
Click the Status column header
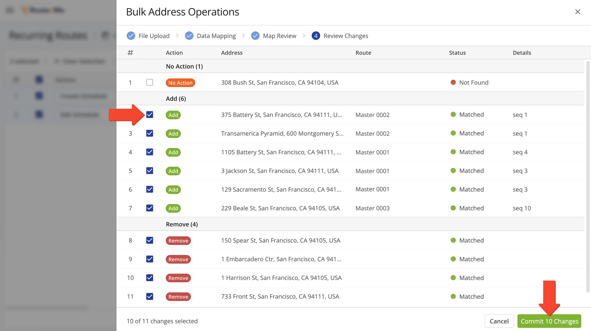(x=457, y=53)
